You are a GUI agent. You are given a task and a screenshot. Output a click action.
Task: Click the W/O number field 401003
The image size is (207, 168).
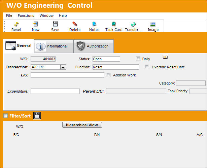coord(43,59)
